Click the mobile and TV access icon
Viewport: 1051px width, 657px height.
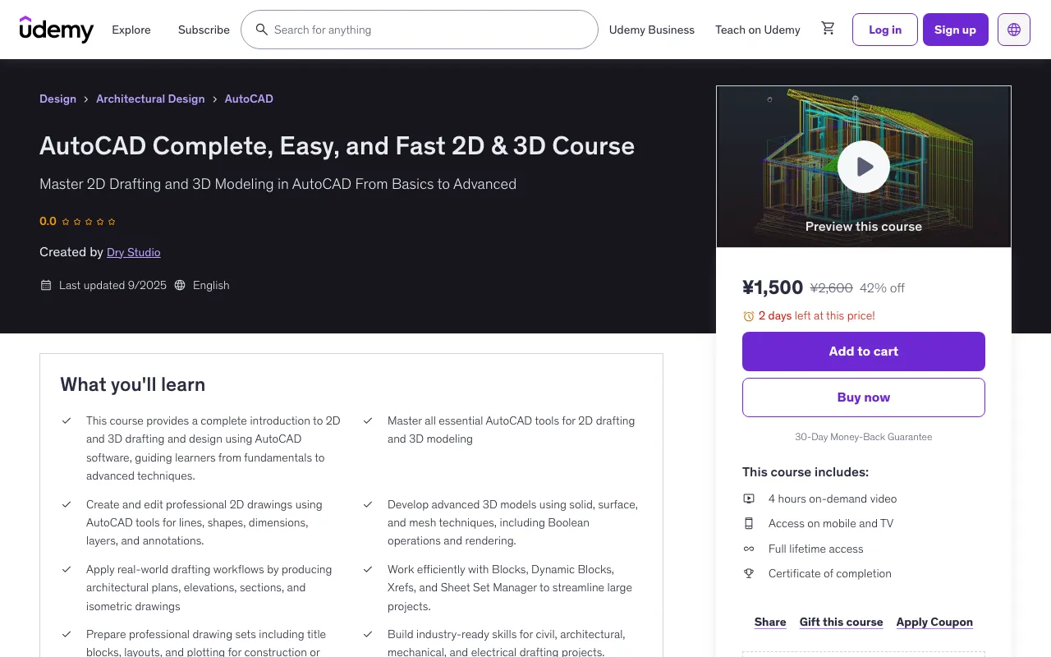pos(748,523)
